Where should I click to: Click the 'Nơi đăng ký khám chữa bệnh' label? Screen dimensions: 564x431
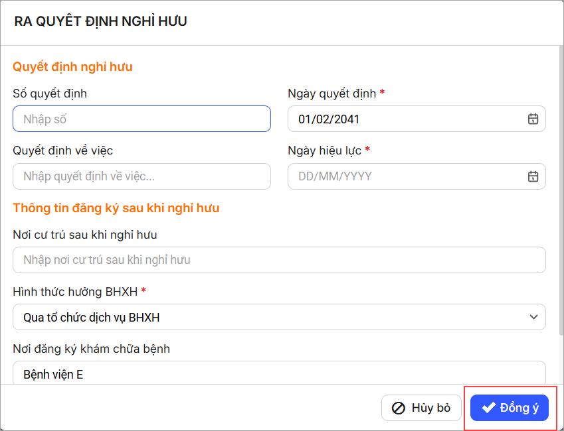(92, 349)
